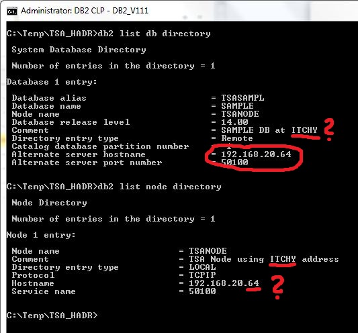Click the database release level 14.00
The height and width of the screenshot is (333, 358).
click(234, 122)
